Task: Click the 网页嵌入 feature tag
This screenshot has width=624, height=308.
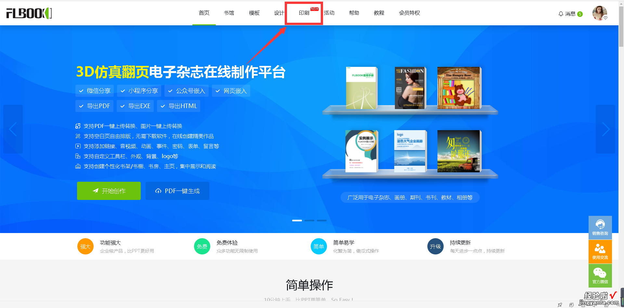Action: [x=231, y=91]
